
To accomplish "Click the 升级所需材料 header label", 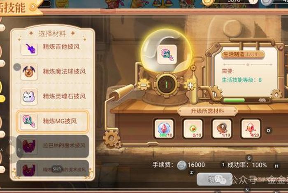I will click(x=207, y=111).
